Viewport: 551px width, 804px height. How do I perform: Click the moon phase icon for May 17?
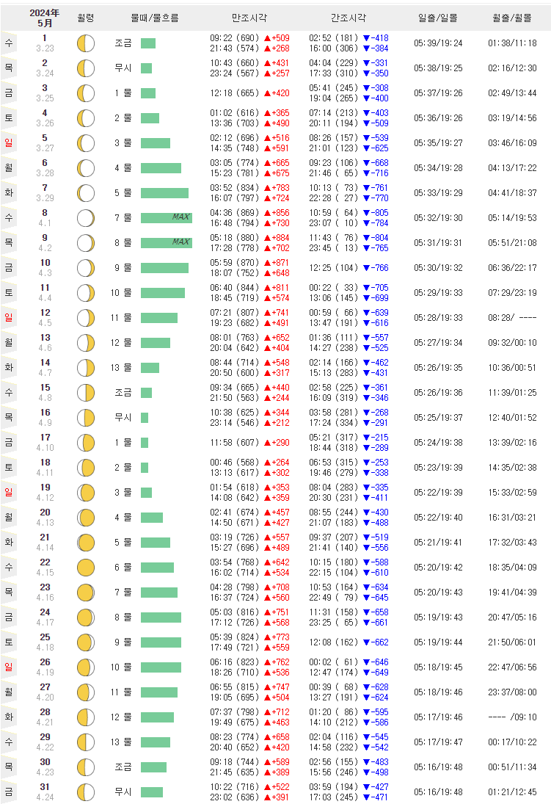click(x=86, y=443)
